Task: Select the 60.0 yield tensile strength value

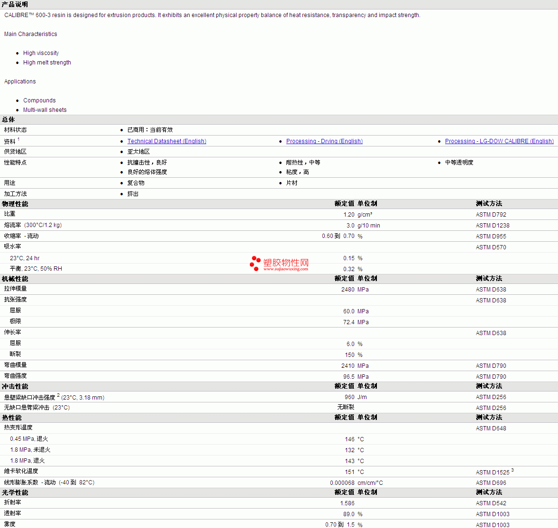Action: [x=349, y=311]
